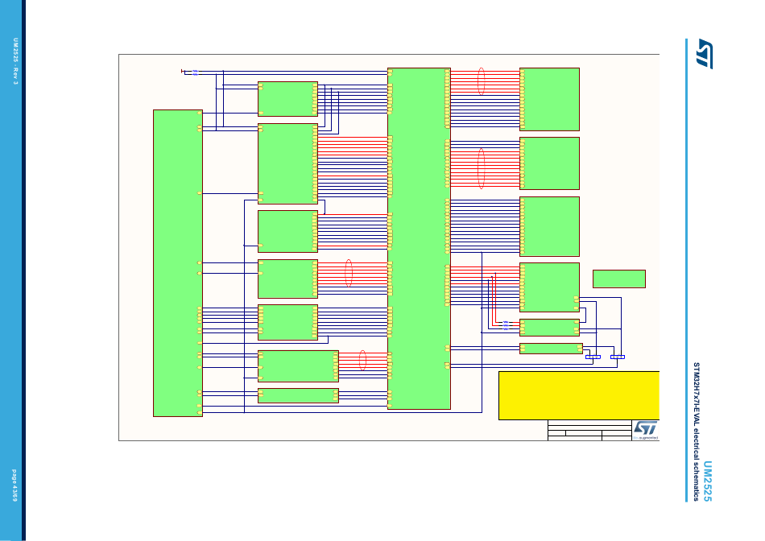Click the ST logo at page header
765x541 pixels.
[x=705, y=54]
